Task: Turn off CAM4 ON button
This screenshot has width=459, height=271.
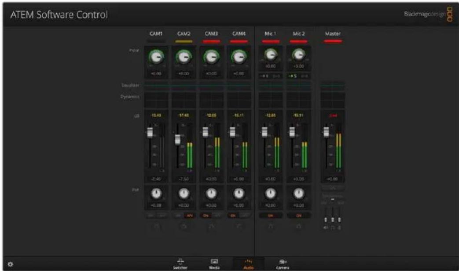Action: click(233, 216)
